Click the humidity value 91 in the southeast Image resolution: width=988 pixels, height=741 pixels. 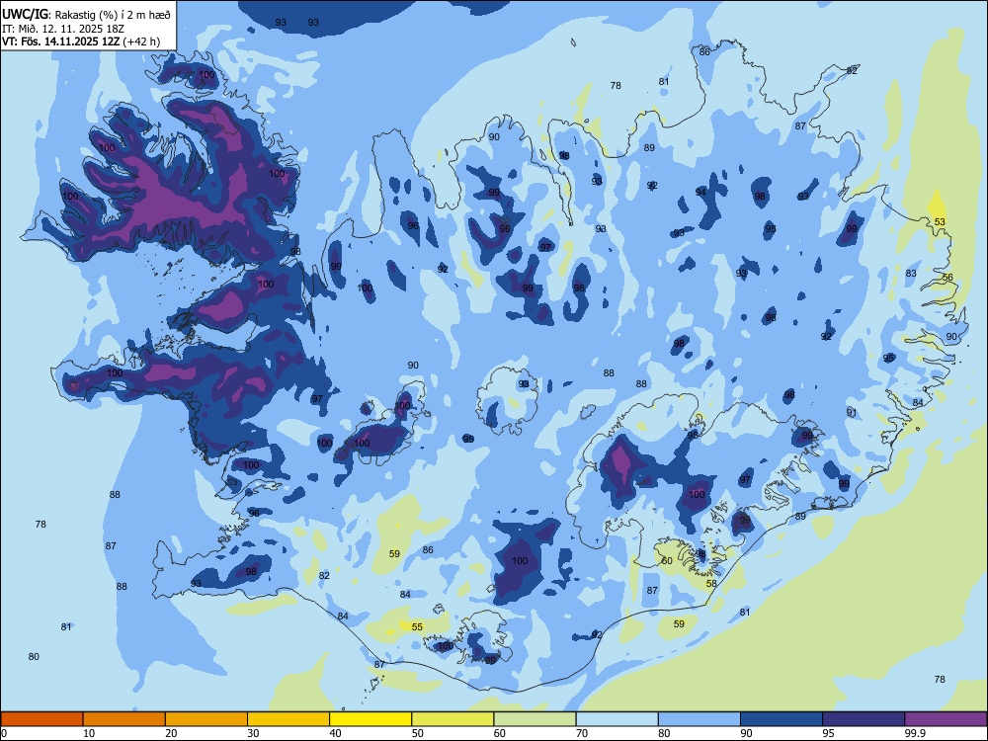coord(852,413)
